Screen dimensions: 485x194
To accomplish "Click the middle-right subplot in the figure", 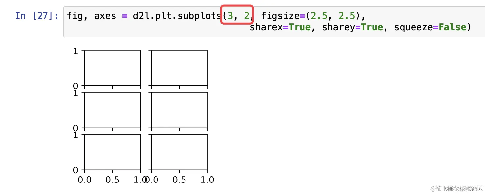I will (179, 110).
